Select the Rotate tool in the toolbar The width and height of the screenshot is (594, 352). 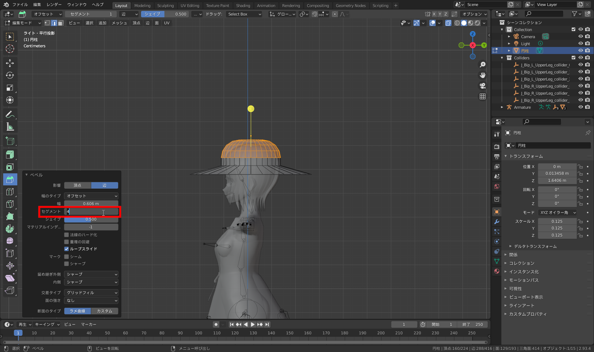pyautogui.click(x=10, y=76)
